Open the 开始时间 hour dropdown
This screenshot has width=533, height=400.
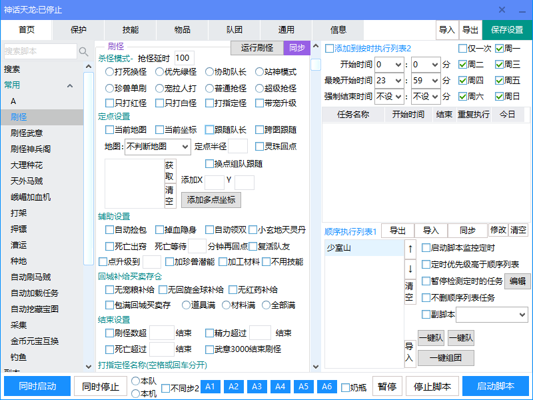[389, 65]
